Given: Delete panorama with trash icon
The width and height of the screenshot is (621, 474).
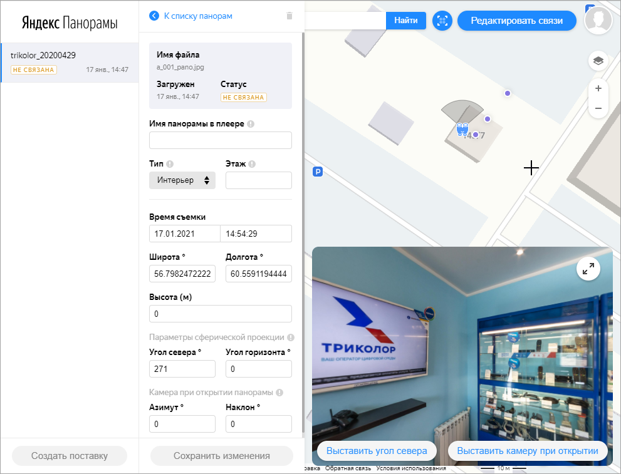Looking at the screenshot, I should pyautogui.click(x=290, y=16).
